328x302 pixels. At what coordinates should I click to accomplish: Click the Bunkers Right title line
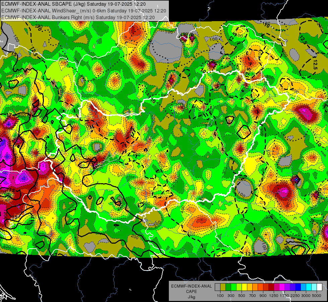point(78,17)
